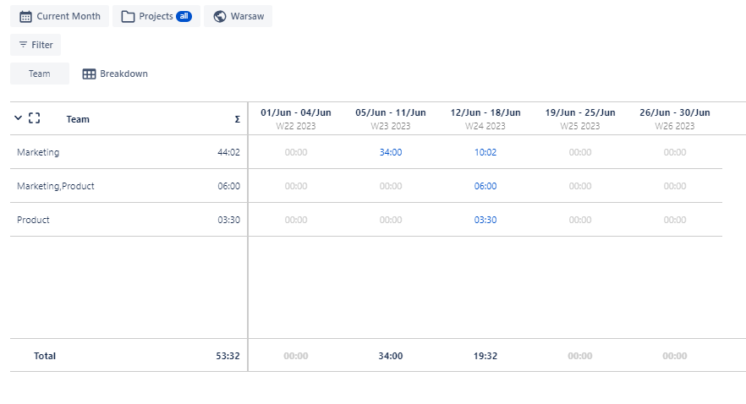Open the Filter button
The width and height of the screenshot is (746, 404).
[36, 45]
